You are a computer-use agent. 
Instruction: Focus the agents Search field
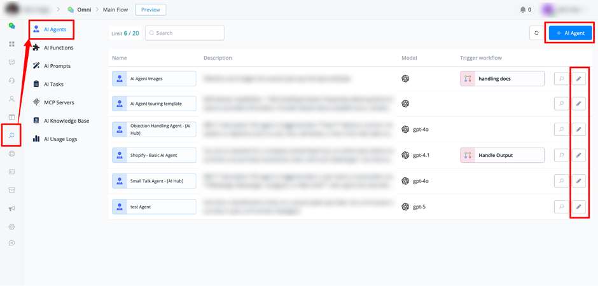(x=184, y=33)
